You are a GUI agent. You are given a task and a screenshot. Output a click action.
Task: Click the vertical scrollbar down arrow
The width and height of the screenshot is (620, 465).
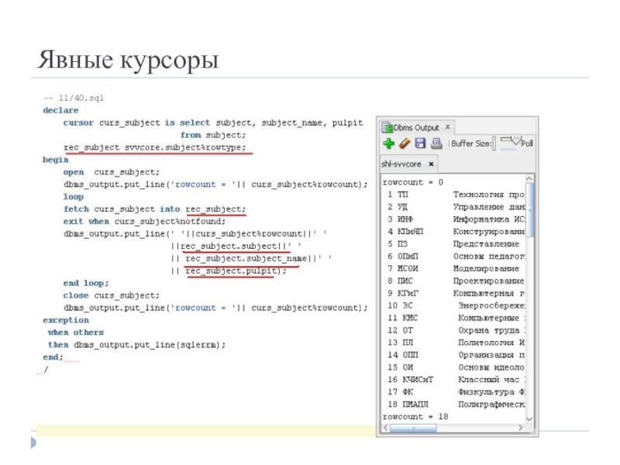[x=530, y=421]
